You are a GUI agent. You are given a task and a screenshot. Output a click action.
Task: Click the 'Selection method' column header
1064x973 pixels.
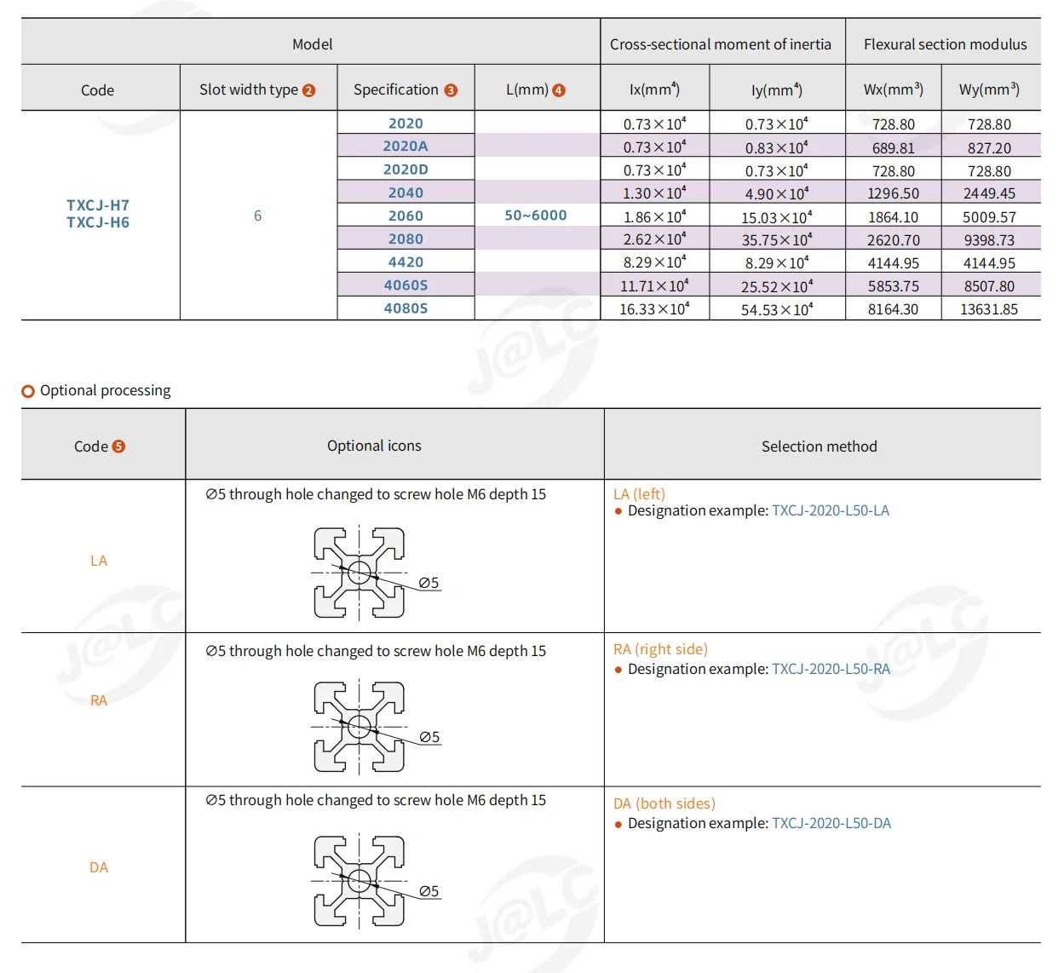820,446
